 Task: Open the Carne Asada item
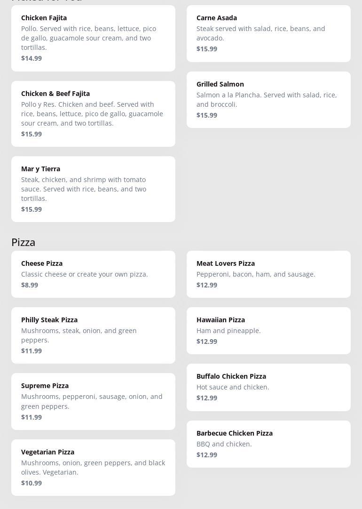268,33
